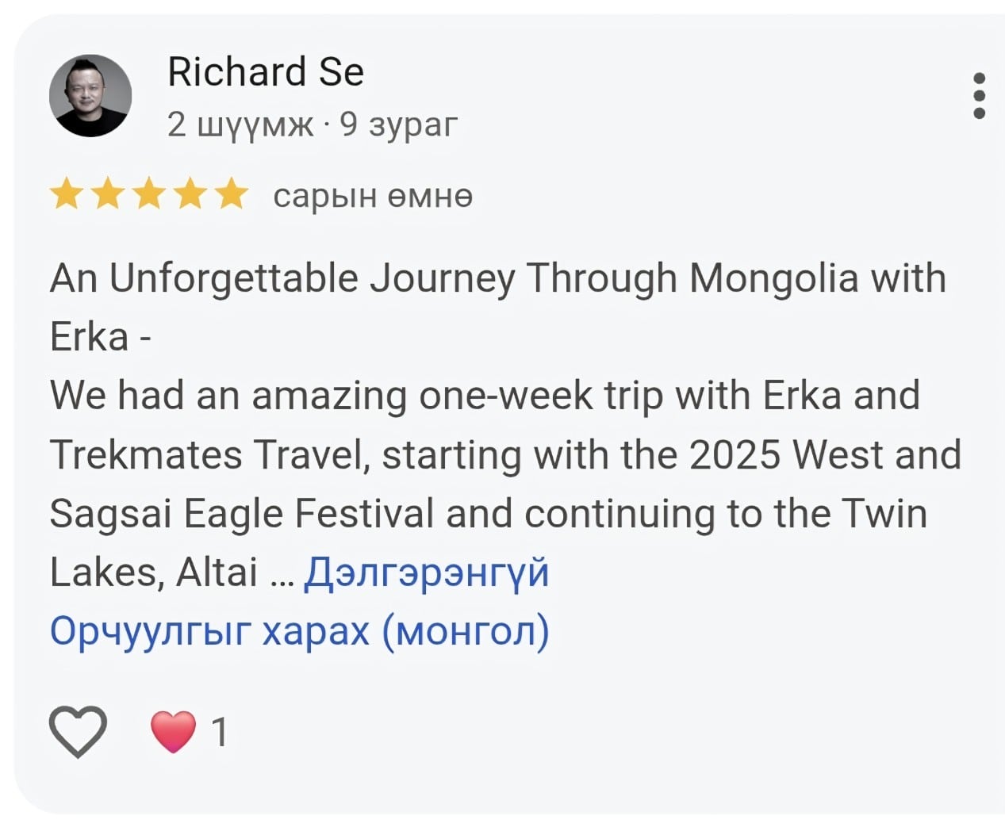
Task: Click the like count number 1
Action: click(x=220, y=731)
